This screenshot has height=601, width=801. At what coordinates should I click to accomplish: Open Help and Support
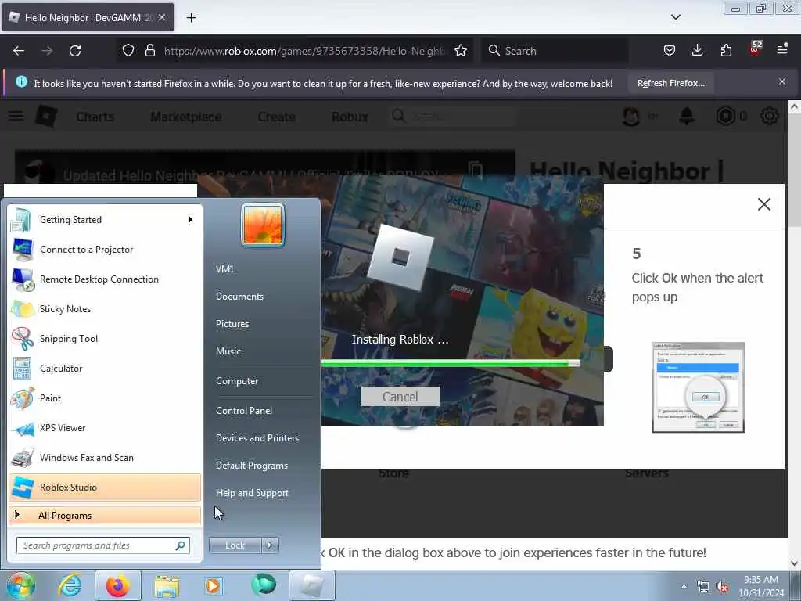tap(253, 493)
